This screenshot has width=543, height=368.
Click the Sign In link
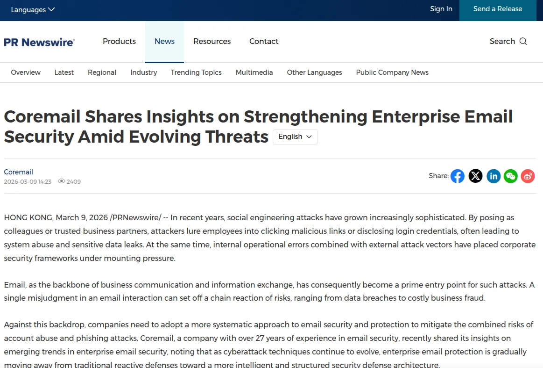click(x=441, y=9)
